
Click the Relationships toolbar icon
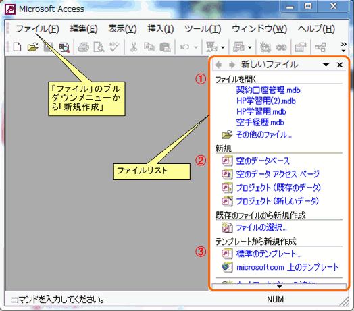[x=320, y=47]
